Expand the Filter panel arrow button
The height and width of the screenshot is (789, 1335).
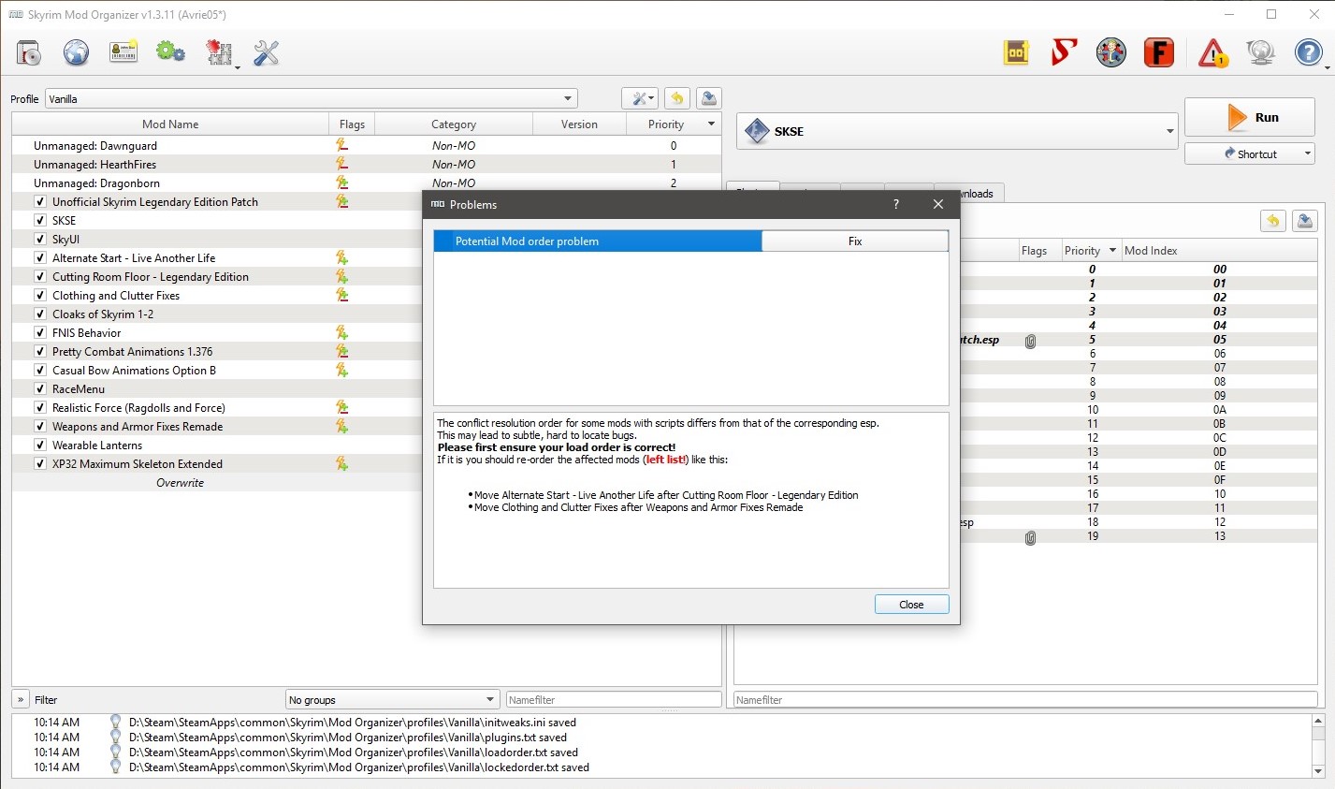coord(21,700)
